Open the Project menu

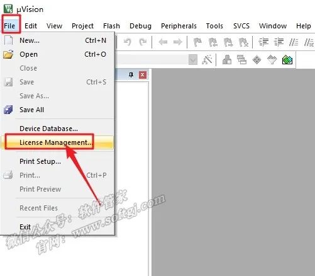click(82, 26)
